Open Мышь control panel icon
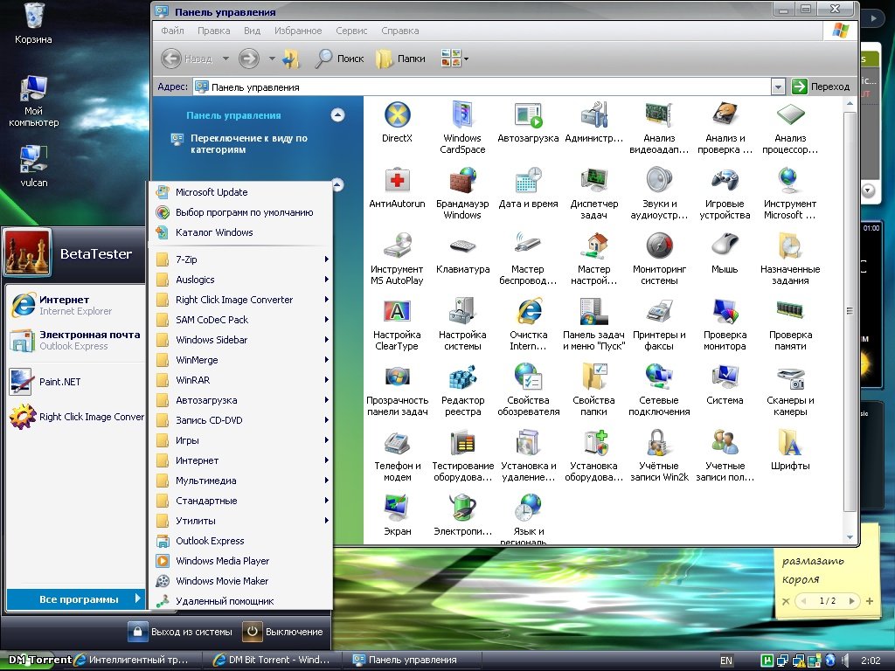Image resolution: width=895 pixels, height=671 pixels. pyautogui.click(x=725, y=252)
